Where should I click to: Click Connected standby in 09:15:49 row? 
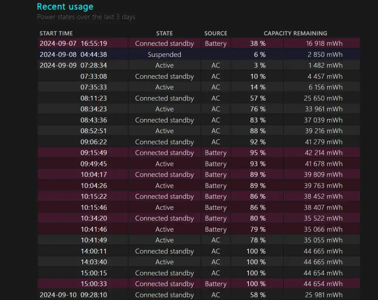tap(164, 153)
